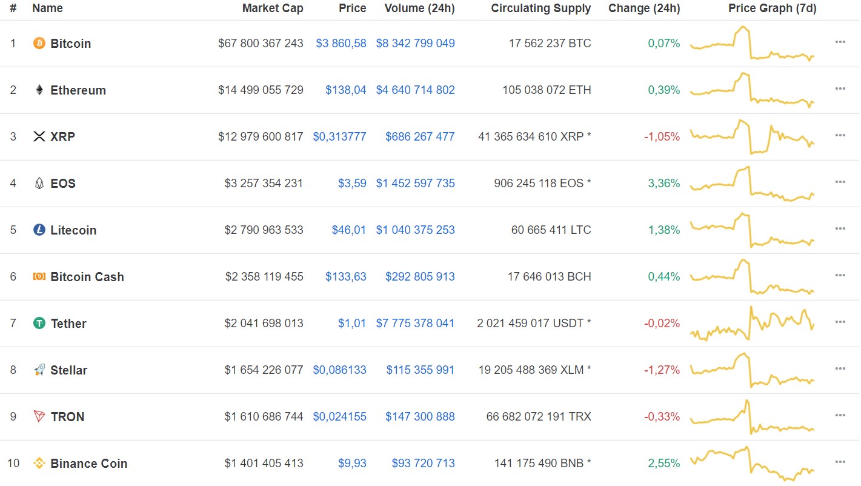
Task: Click the Ethereum diamond logo icon
Action: (39, 90)
